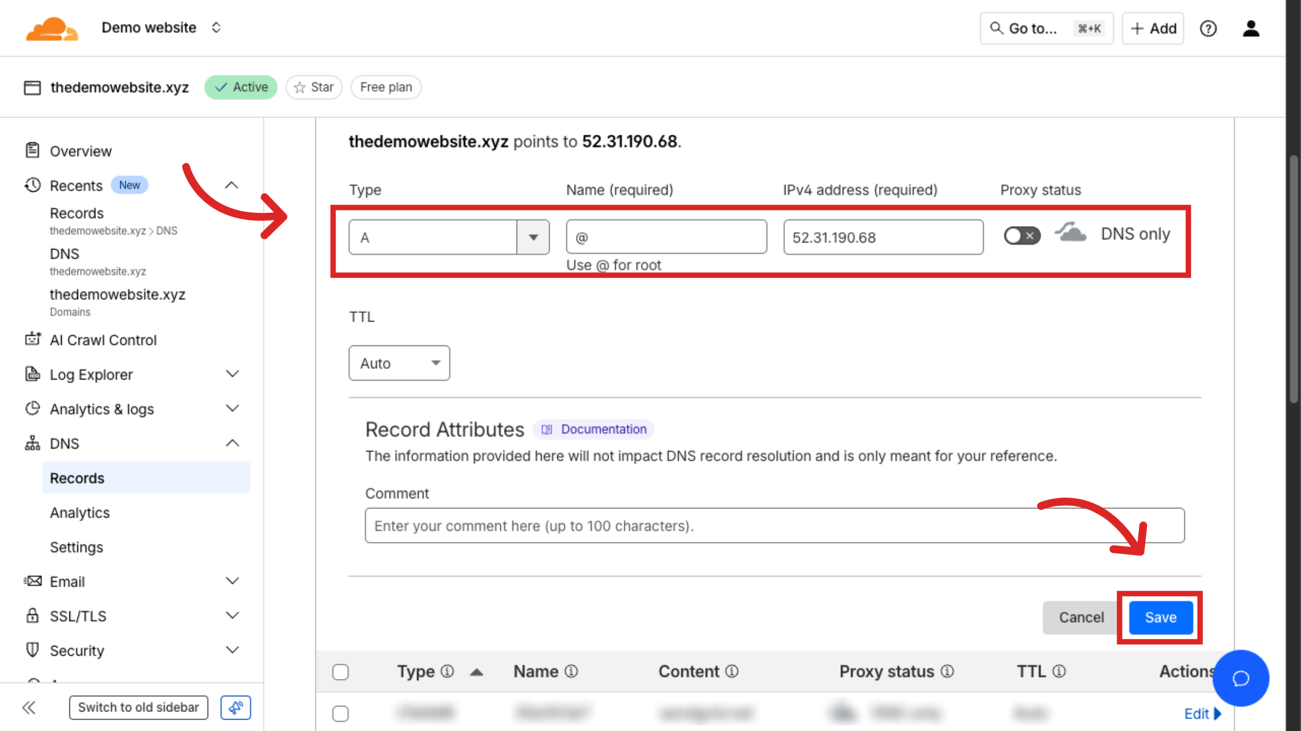Open the TTL Auto dropdown
This screenshot has height=731, width=1301.
pyautogui.click(x=399, y=363)
